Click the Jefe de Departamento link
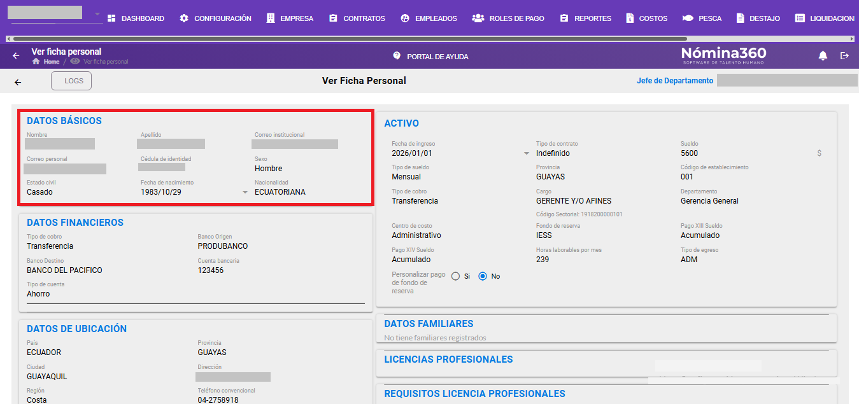 tap(675, 81)
